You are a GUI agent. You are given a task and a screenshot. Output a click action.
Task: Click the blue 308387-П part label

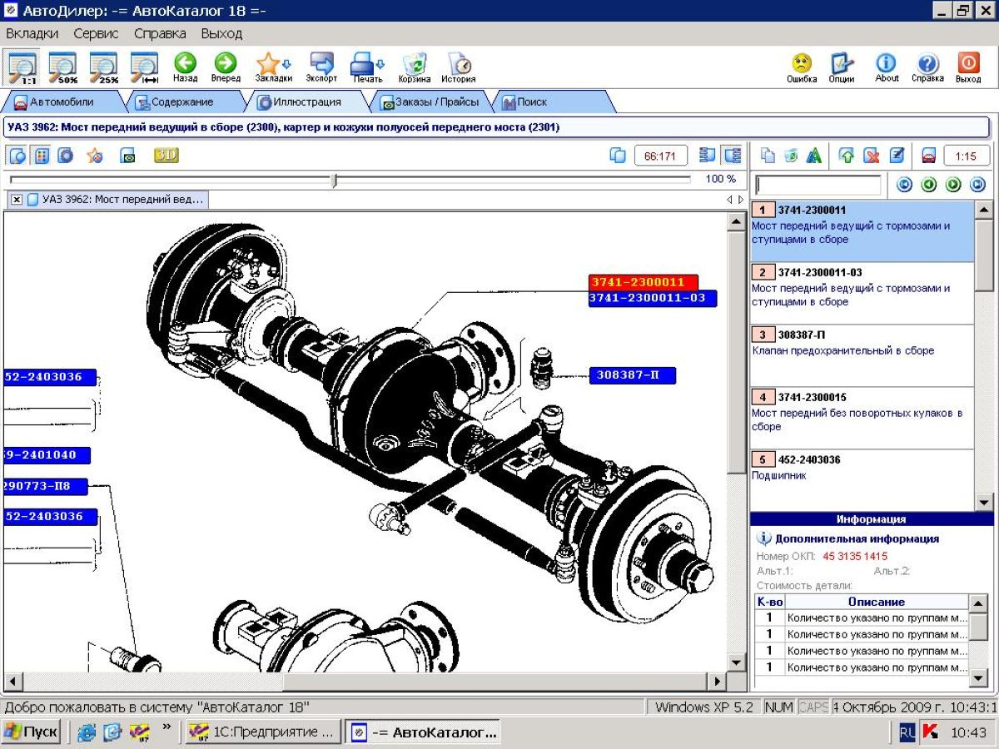[x=632, y=375]
